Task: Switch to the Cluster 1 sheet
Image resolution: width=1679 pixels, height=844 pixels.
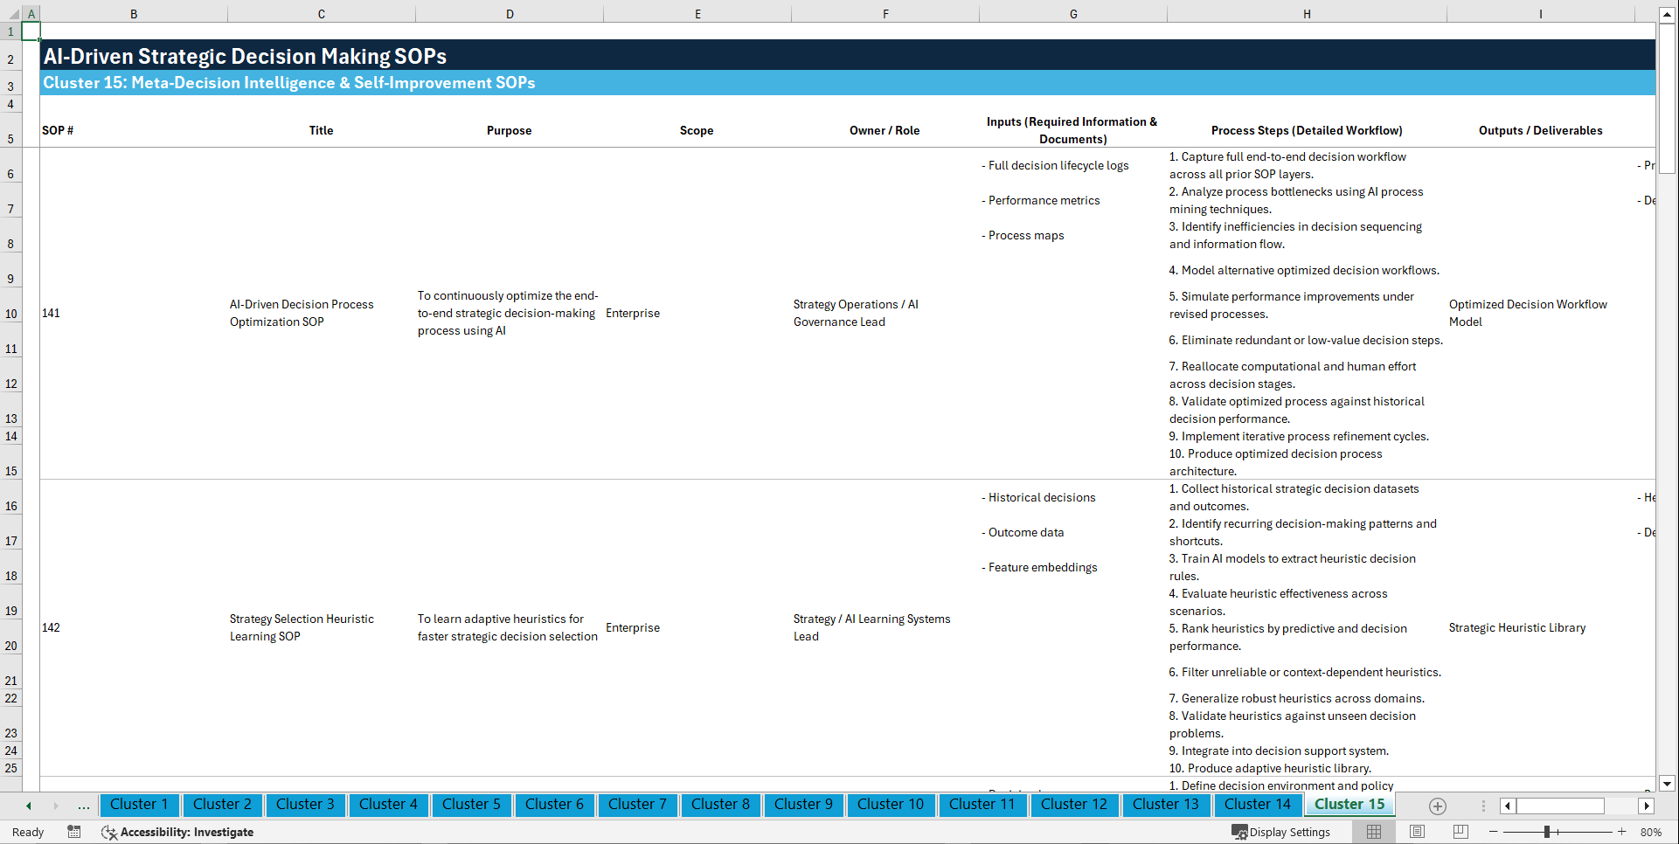Action: pyautogui.click(x=139, y=805)
